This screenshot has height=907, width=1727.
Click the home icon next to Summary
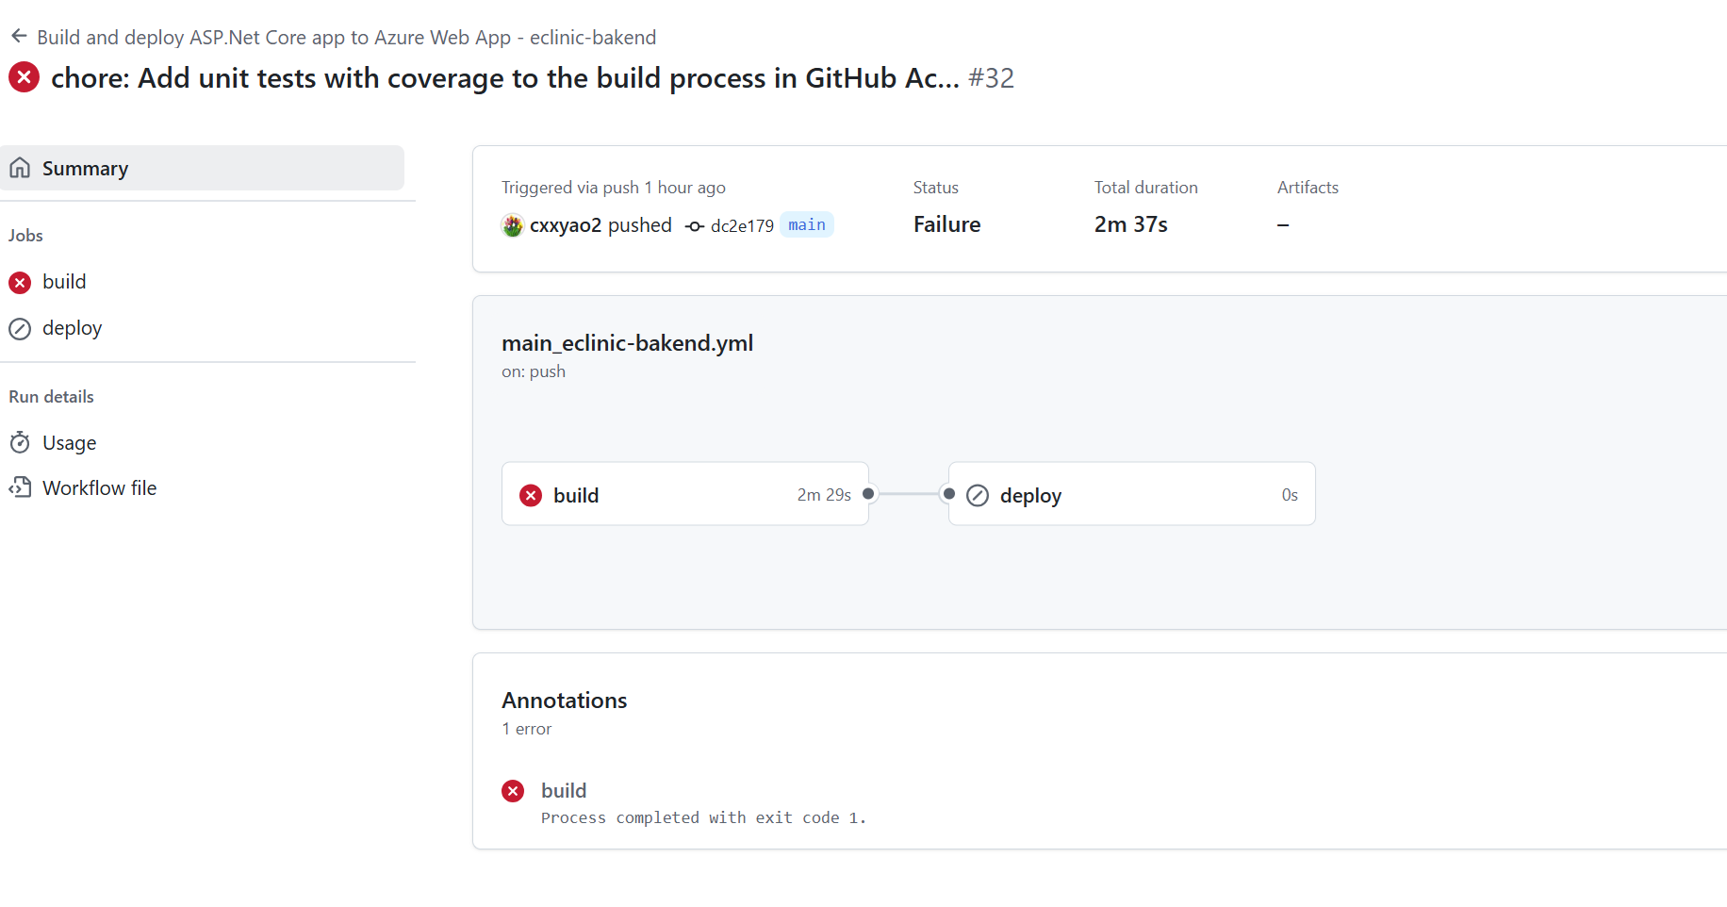20,168
